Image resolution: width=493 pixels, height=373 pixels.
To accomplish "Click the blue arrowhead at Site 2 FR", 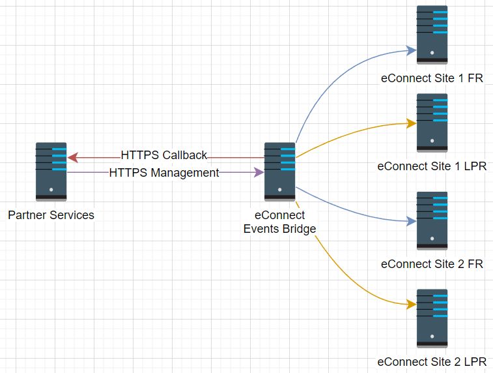I will click(x=411, y=221).
